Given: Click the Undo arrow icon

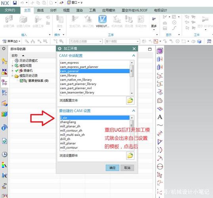Looking at the screenshot, I should point(22,3).
